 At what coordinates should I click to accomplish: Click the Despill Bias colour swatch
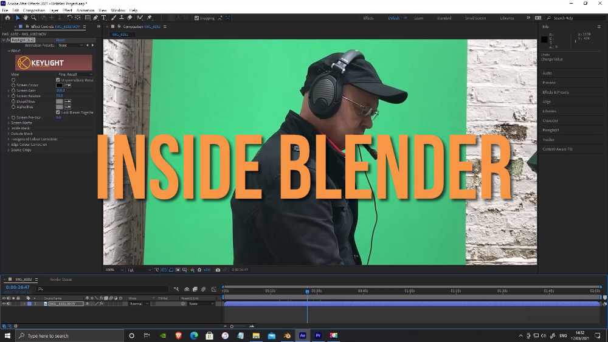[x=60, y=101]
